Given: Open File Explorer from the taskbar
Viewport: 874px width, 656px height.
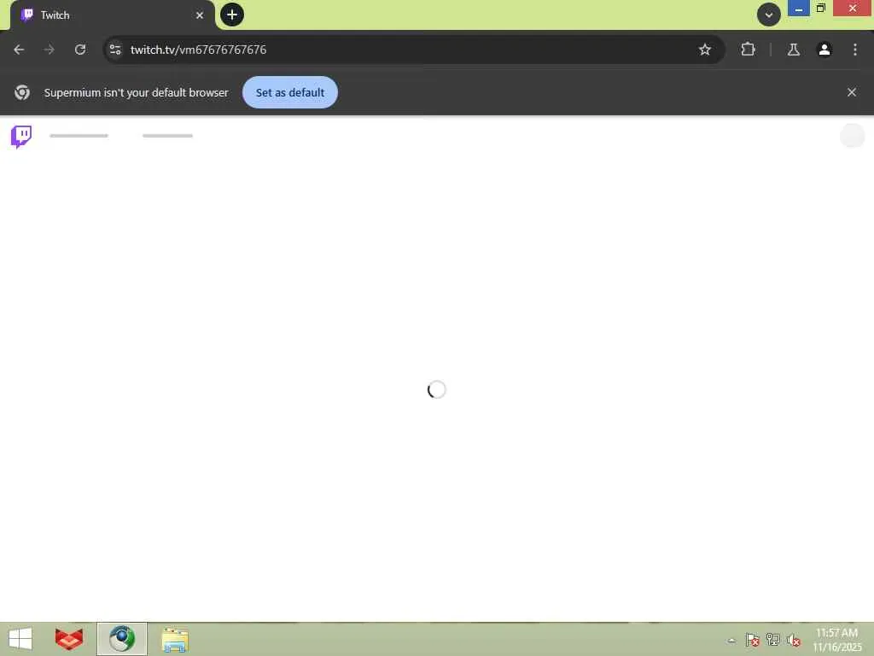Looking at the screenshot, I should click(x=175, y=640).
